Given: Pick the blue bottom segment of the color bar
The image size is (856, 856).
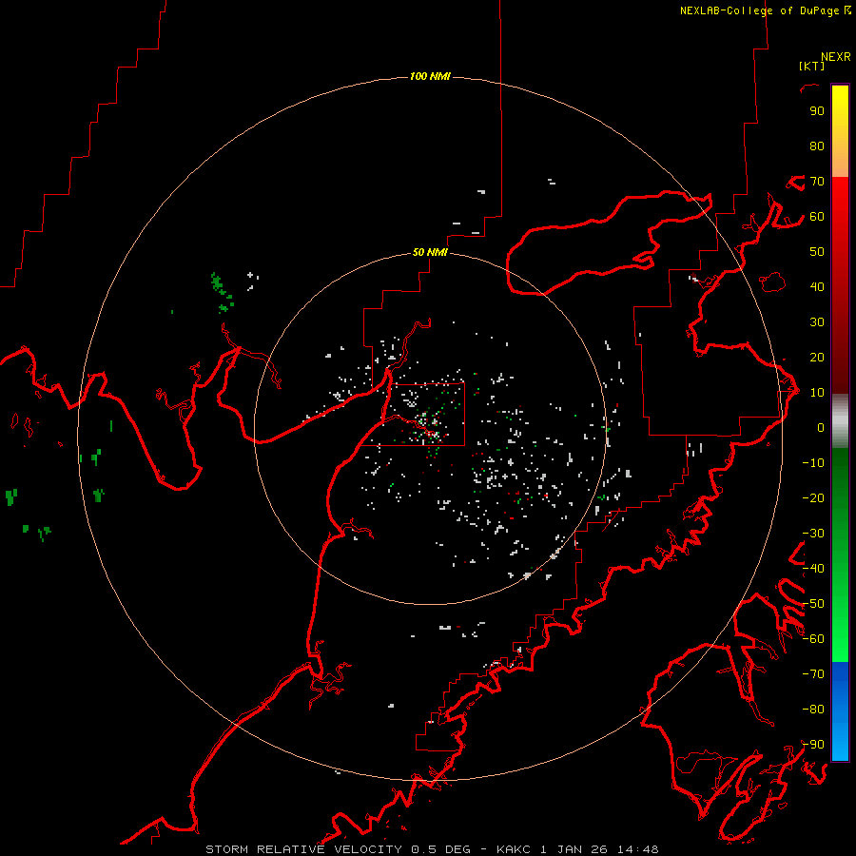Looking at the screenshot, I should (x=840, y=711).
